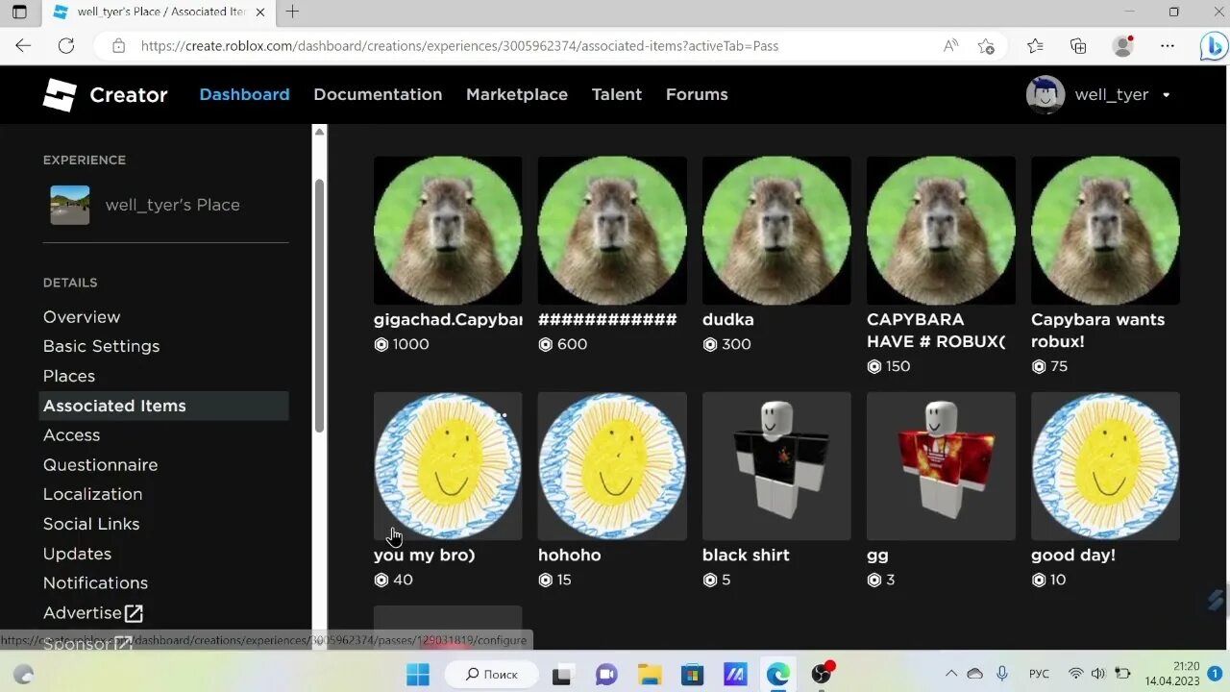1230x692 pixels.
Task: Open the Forums section
Action: (x=697, y=94)
